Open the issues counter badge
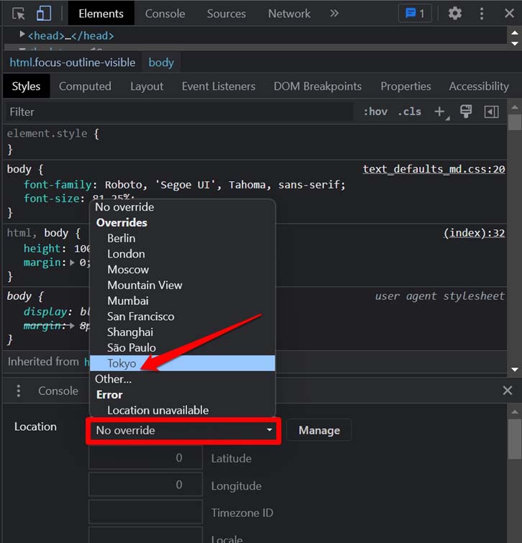Viewport: 522px width, 543px height. pyautogui.click(x=415, y=14)
